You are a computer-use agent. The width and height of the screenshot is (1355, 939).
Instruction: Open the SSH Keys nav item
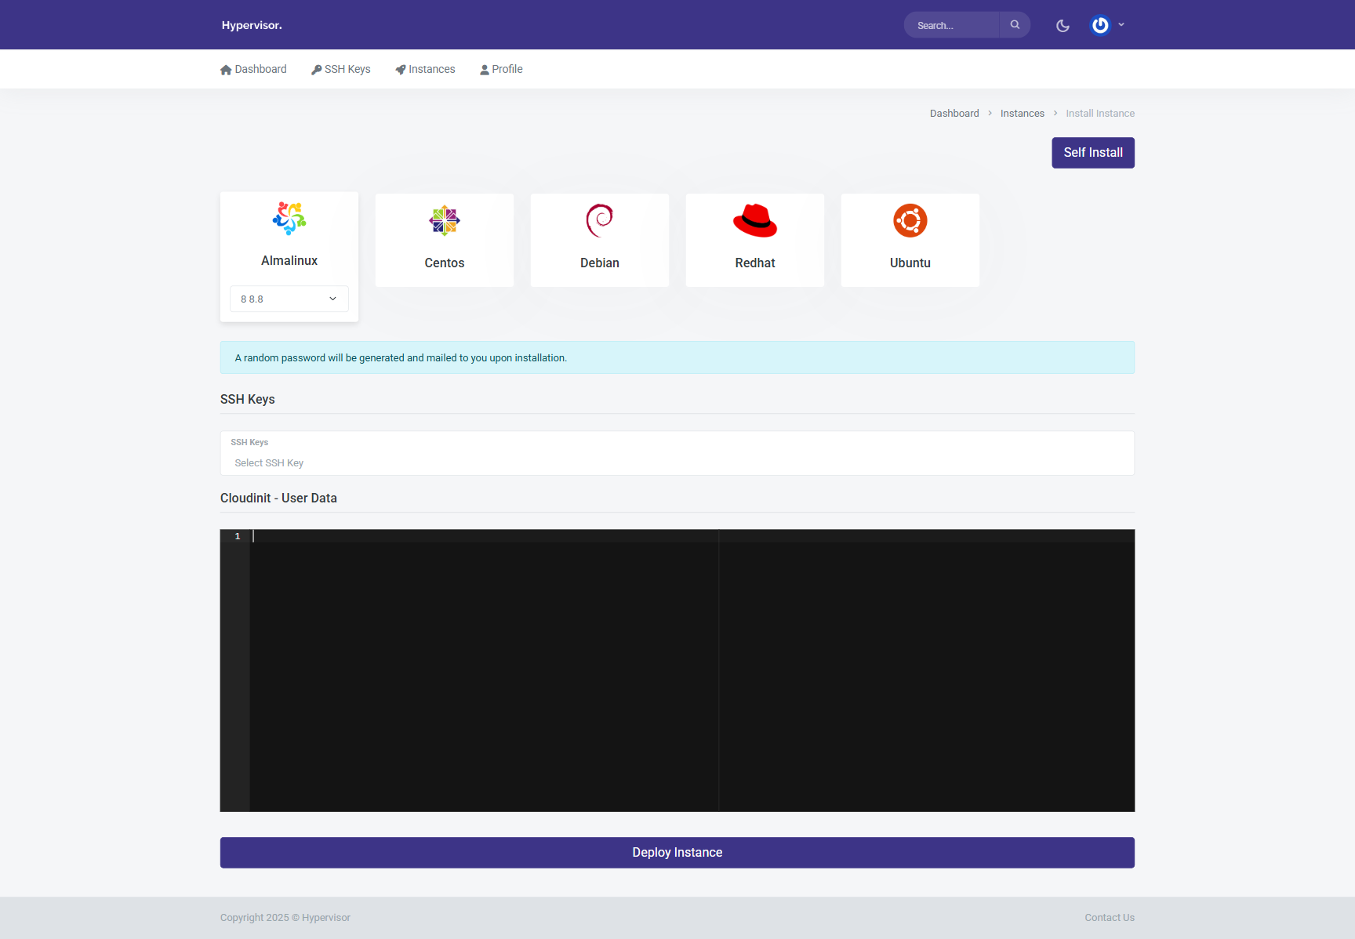pos(341,69)
